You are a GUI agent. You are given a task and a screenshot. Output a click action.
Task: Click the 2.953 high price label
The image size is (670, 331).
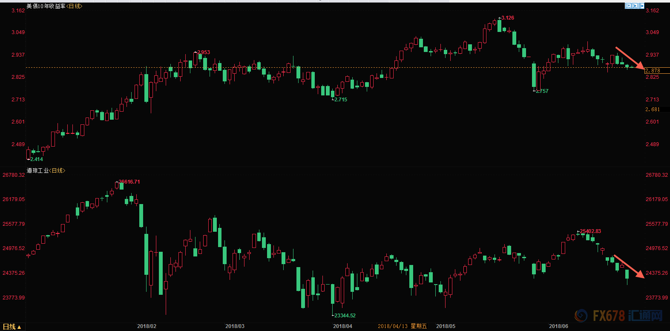click(x=204, y=52)
